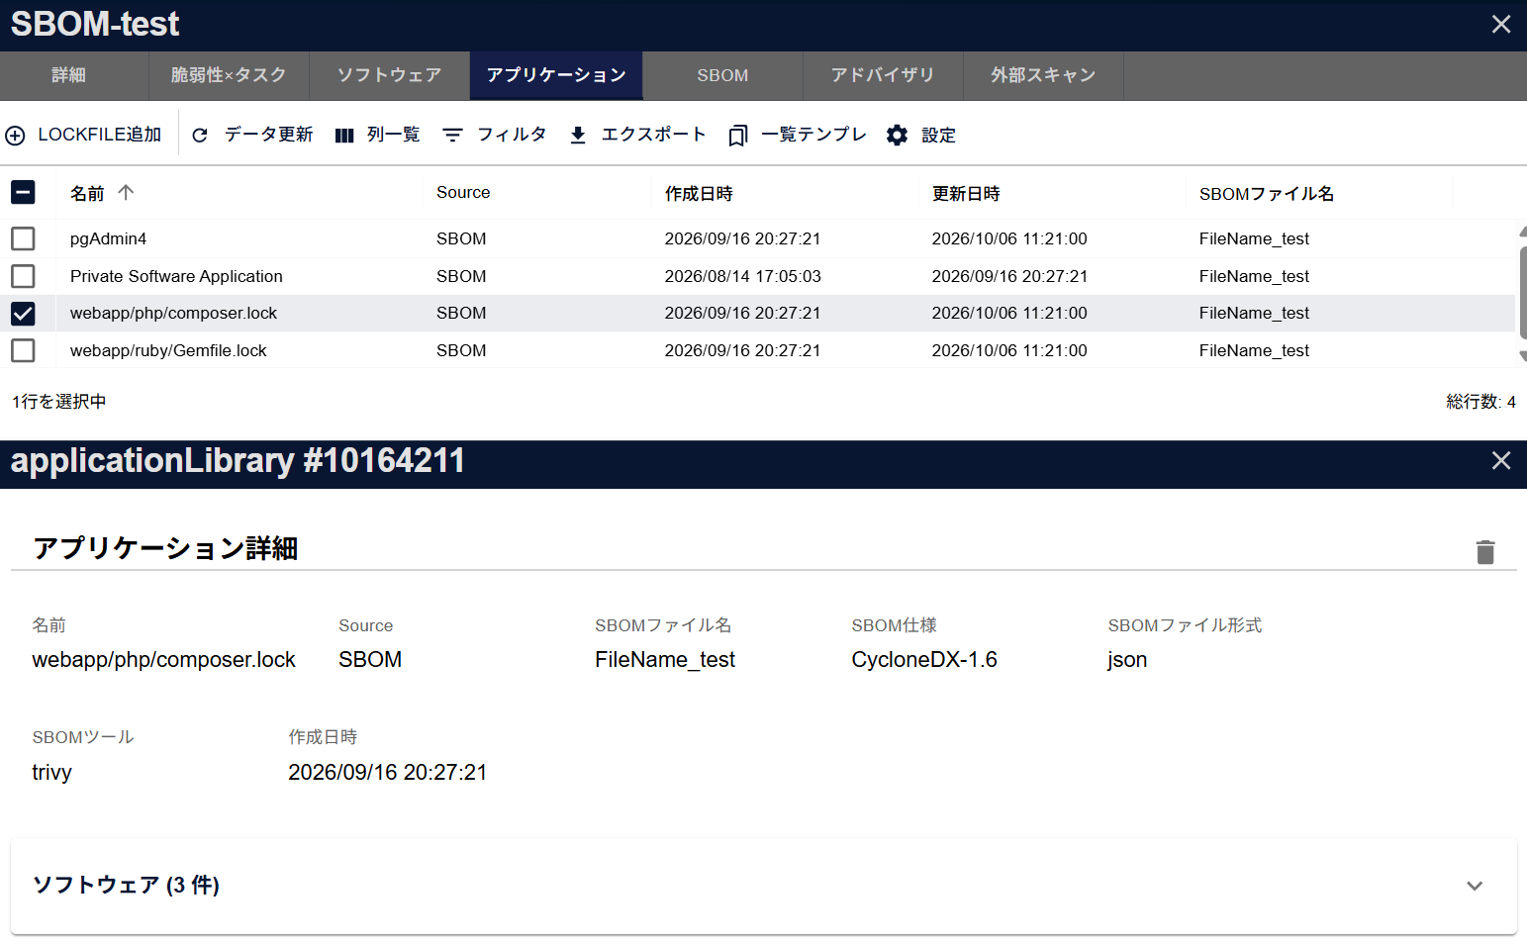Click the table's vertical scrollbar
Viewport: 1527px width, 944px height.
[1522, 287]
